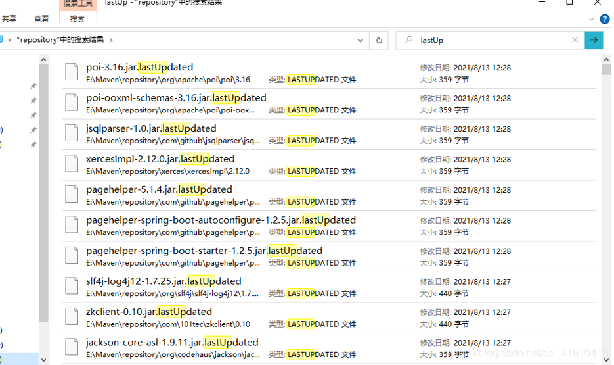
Task: Open the 共享 ribbon tab
Action: pos(9,19)
